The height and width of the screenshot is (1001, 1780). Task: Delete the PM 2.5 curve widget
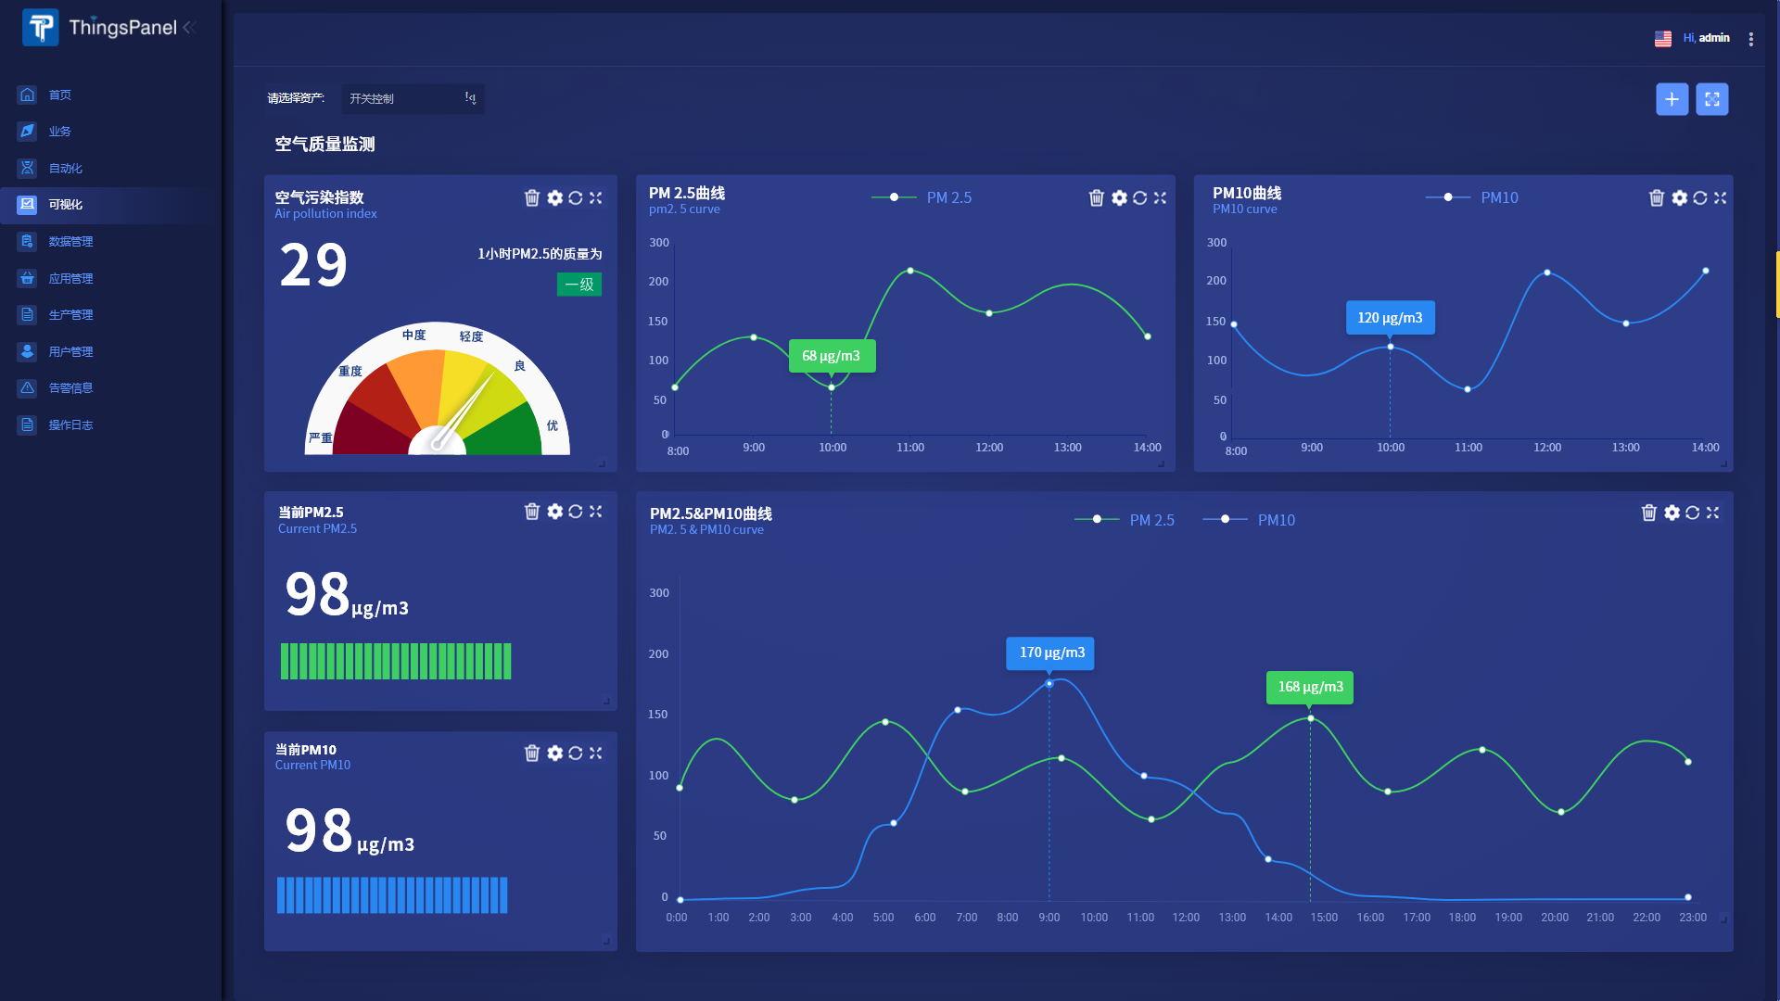[1097, 197]
